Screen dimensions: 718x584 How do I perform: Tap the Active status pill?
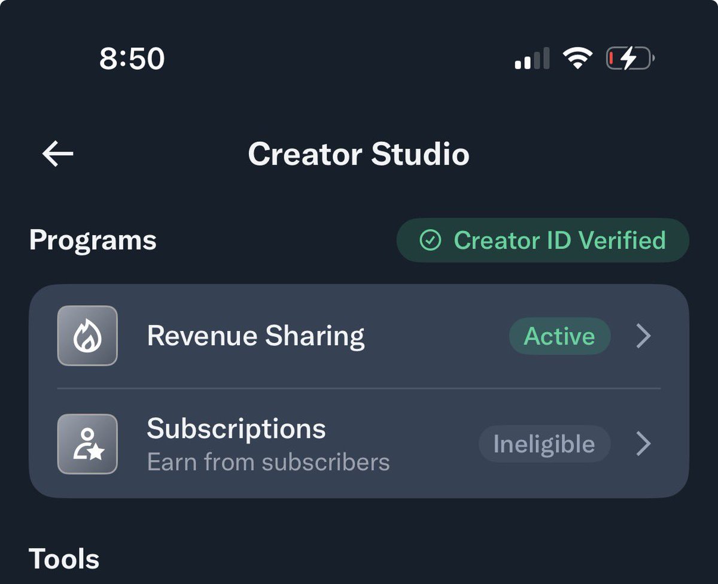[x=559, y=336]
